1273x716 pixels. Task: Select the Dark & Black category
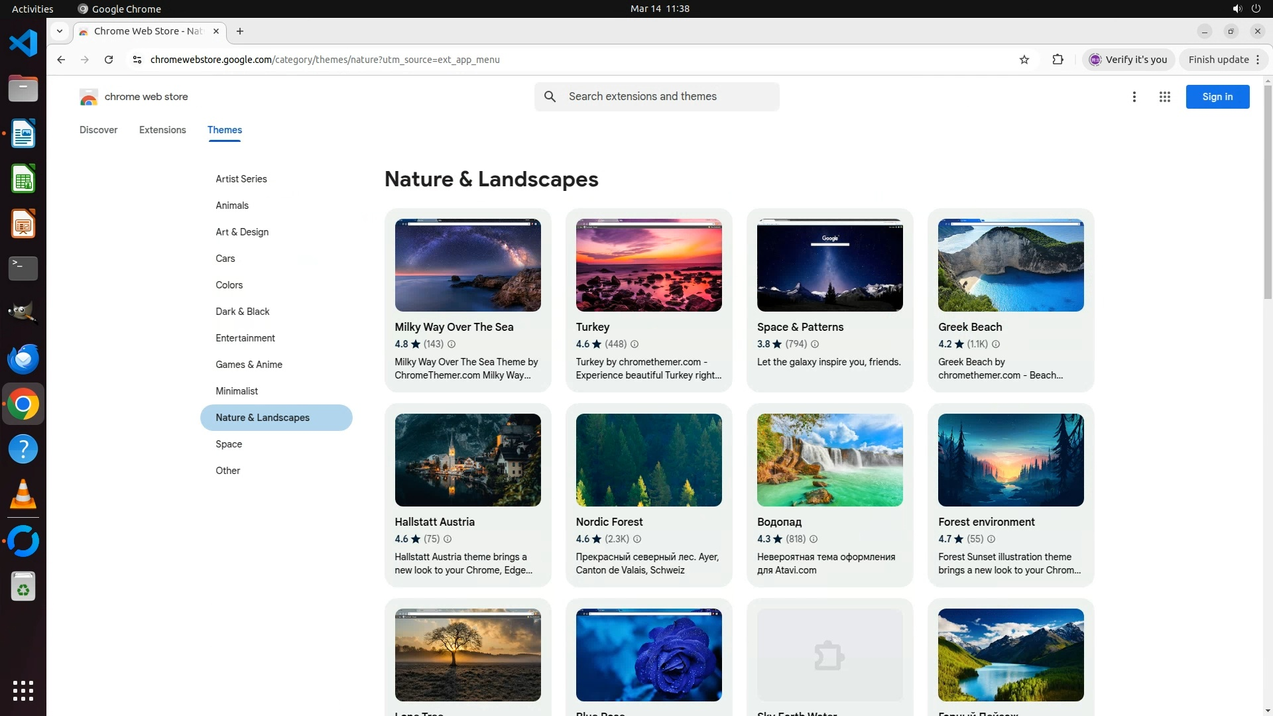click(x=242, y=312)
